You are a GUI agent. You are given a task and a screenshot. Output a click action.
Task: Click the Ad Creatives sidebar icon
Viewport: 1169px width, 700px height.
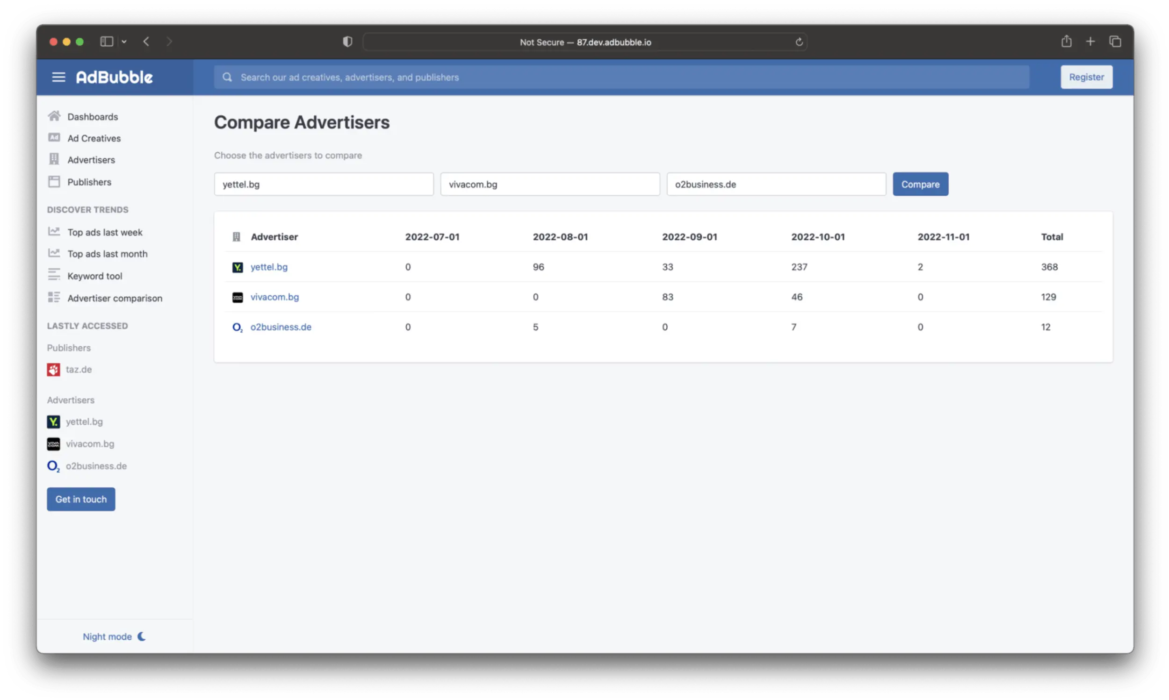pos(54,138)
